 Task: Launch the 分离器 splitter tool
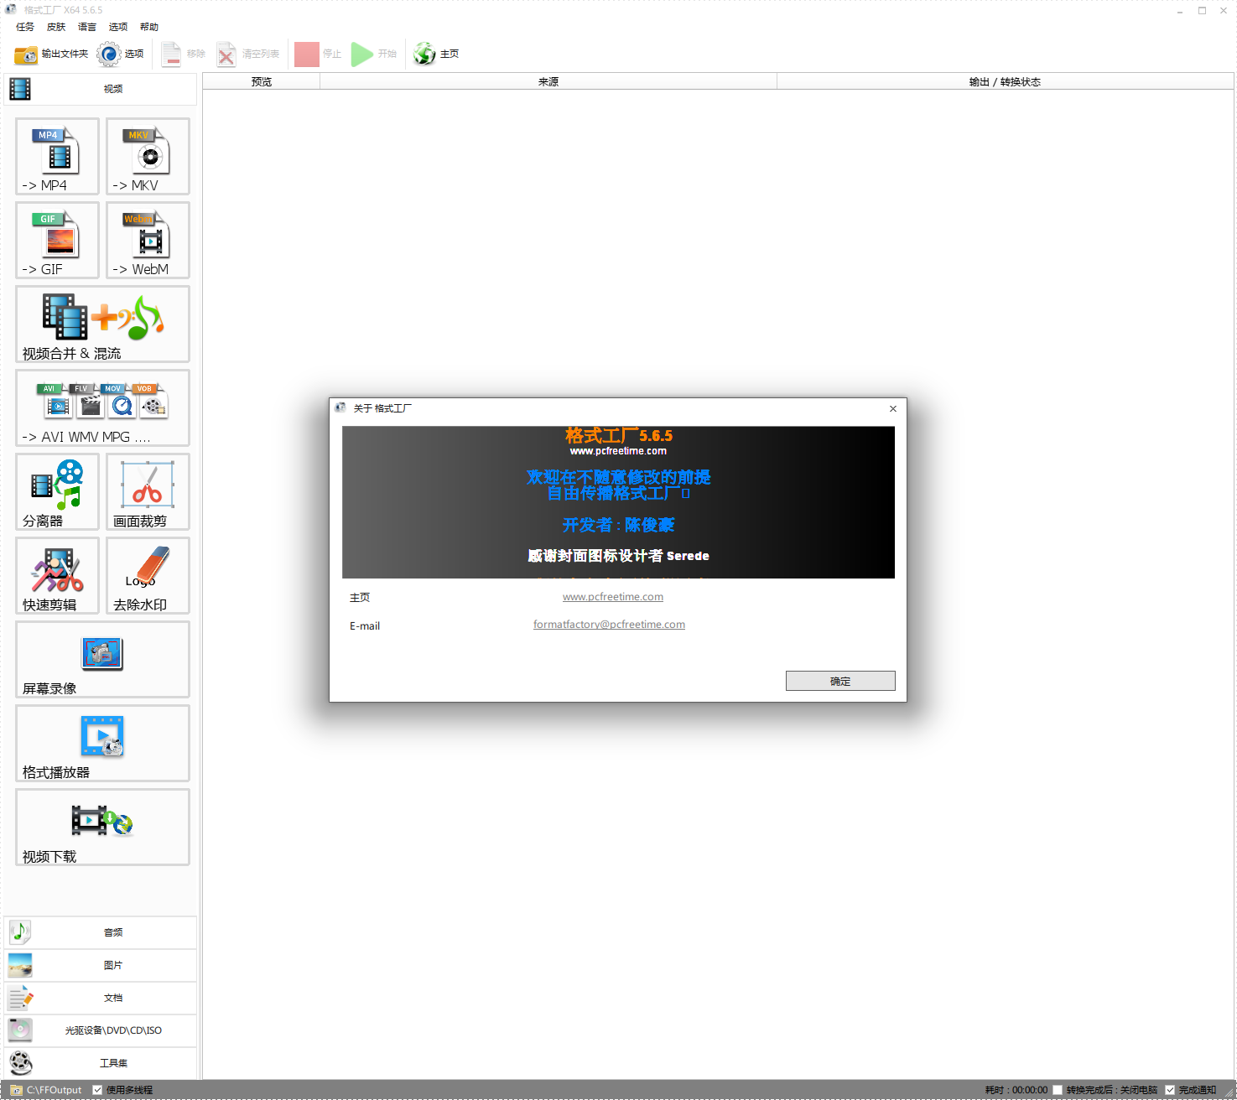pos(57,492)
